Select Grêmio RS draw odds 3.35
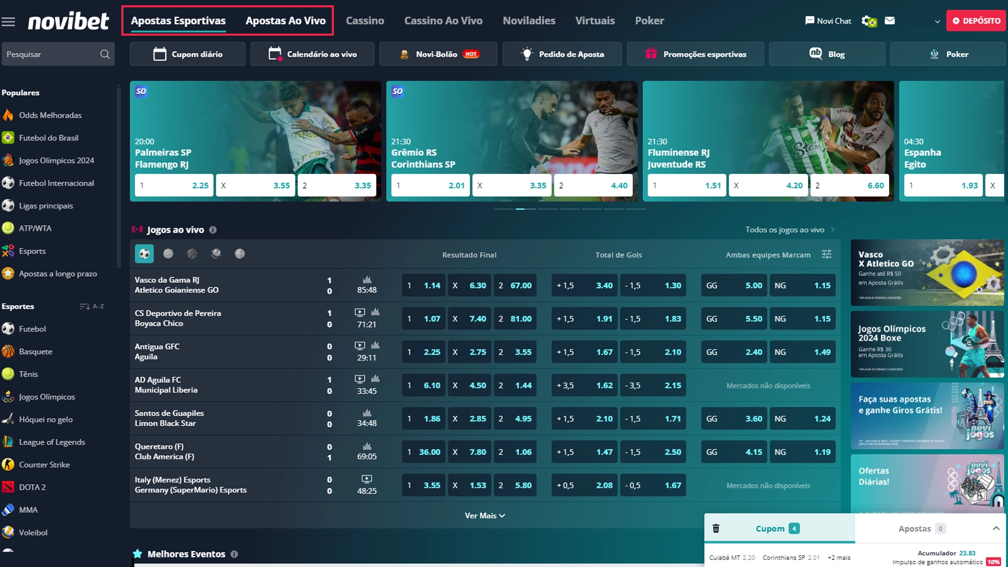The height and width of the screenshot is (567, 1008). [511, 185]
